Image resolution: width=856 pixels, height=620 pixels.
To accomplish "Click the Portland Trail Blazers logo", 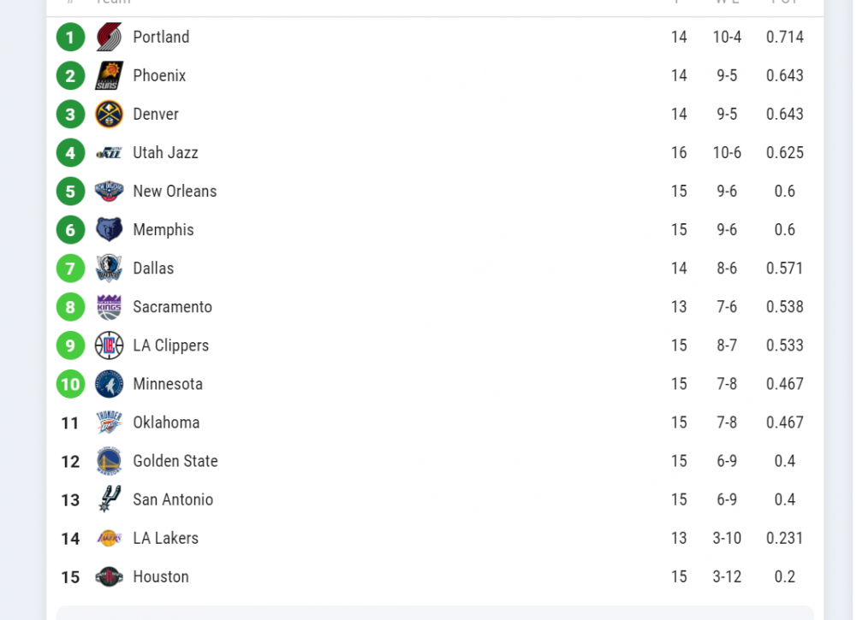I will 110,38.
